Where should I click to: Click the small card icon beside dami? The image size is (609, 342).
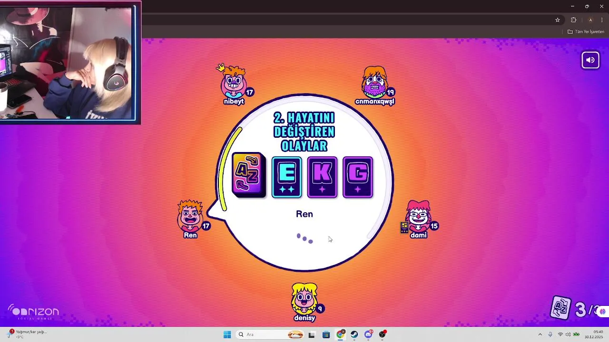[404, 228]
